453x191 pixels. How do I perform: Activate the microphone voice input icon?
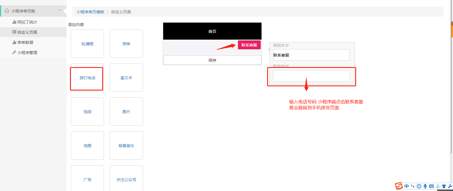(x=425, y=186)
